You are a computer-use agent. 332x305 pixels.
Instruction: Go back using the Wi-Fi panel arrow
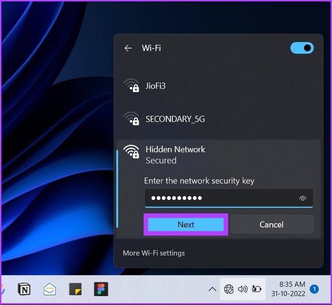pos(128,48)
